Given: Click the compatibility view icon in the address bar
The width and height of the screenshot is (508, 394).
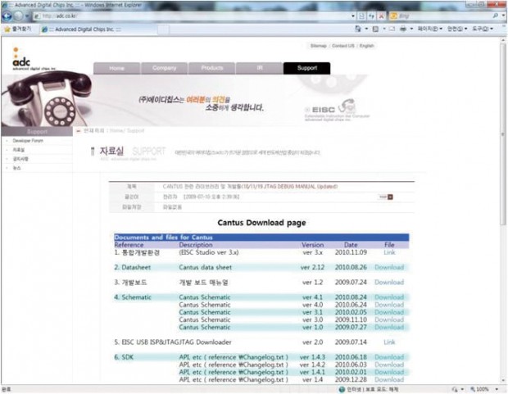Looking at the screenshot, I should [x=361, y=16].
